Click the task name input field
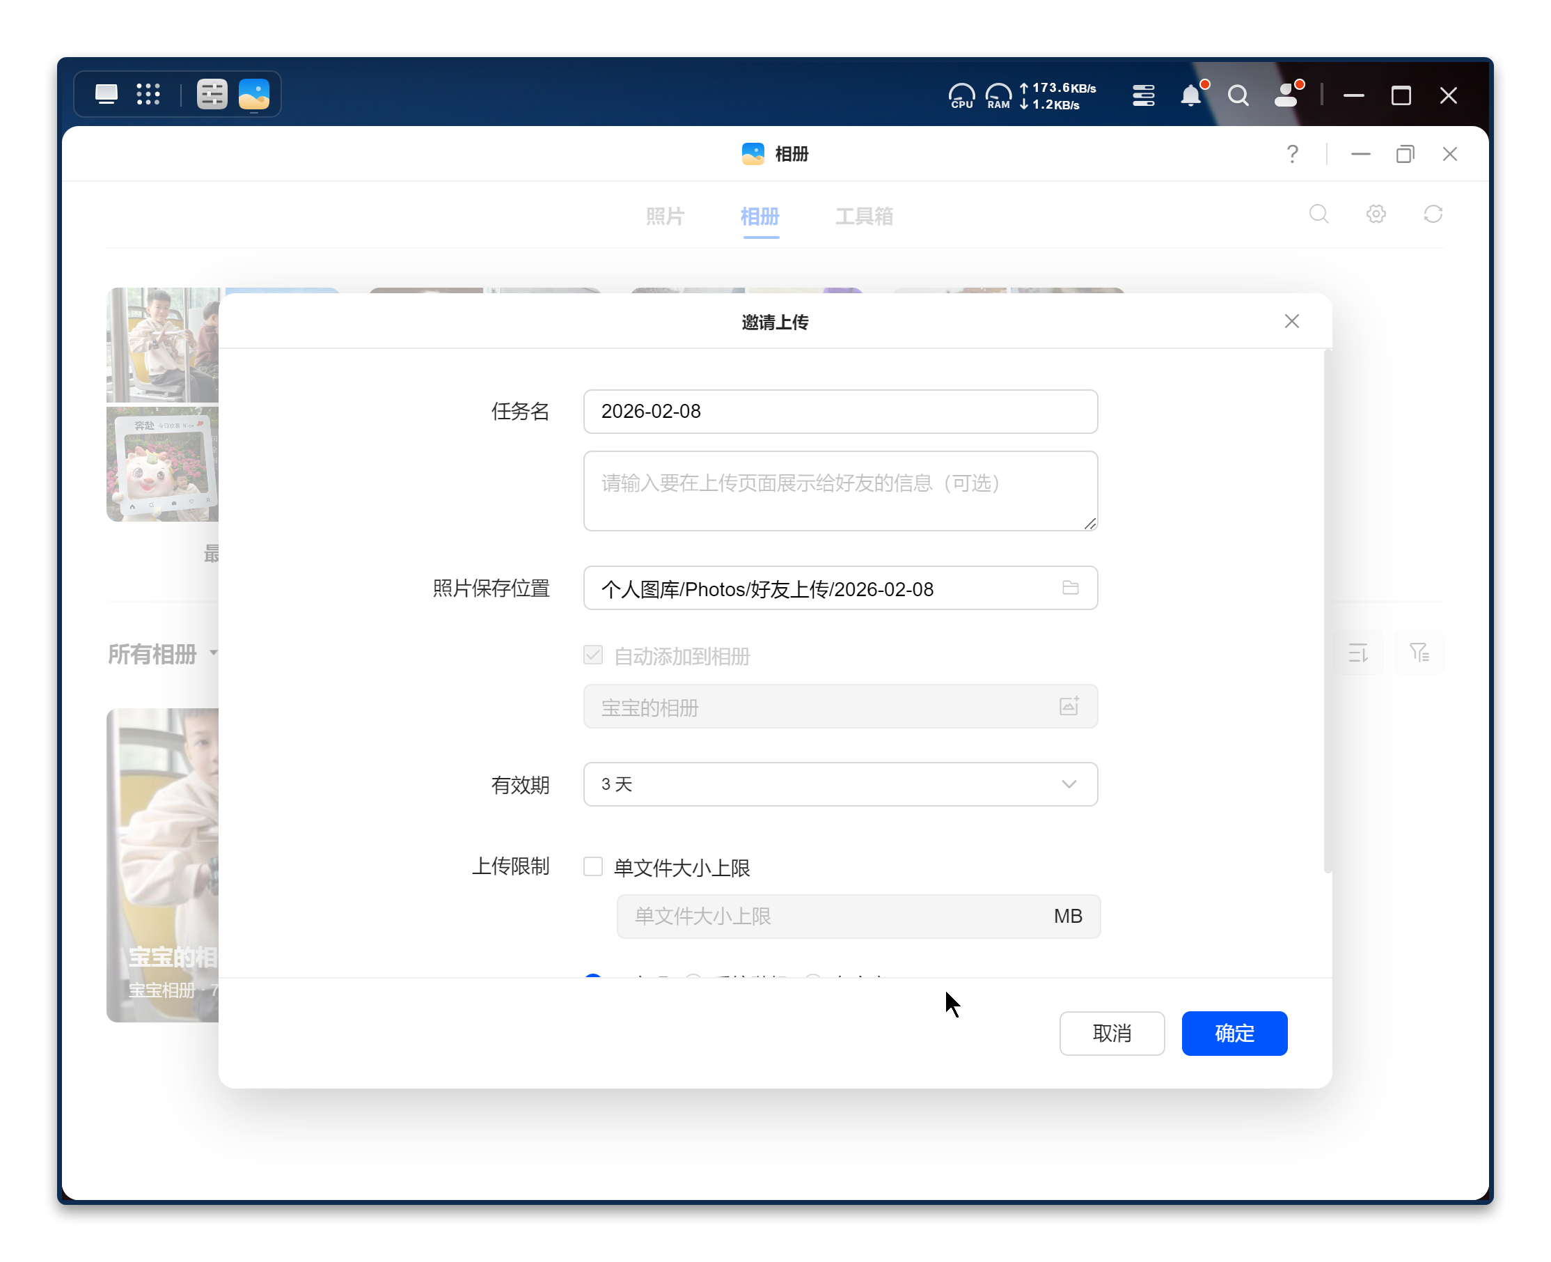Screen dimensions: 1551x1262 pyautogui.click(x=840, y=412)
